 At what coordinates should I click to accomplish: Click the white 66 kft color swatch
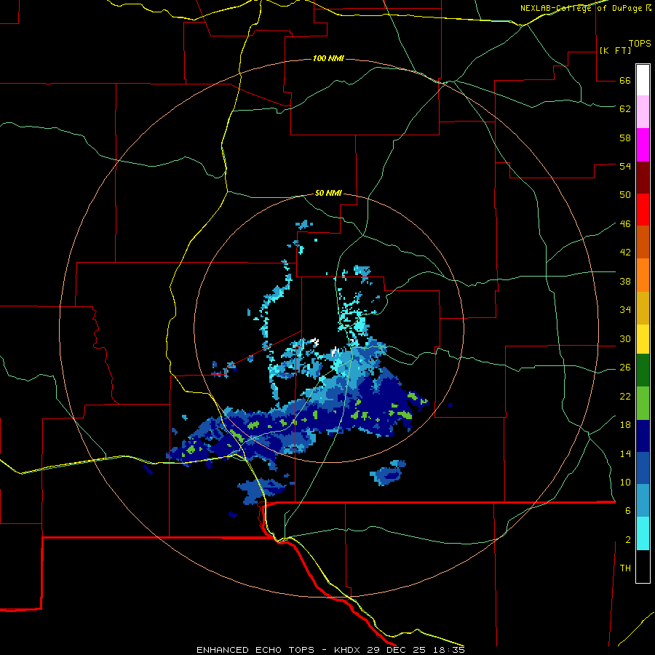(643, 80)
